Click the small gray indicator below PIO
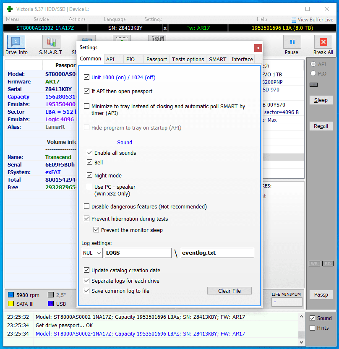The image size is (339, 349). click(314, 85)
